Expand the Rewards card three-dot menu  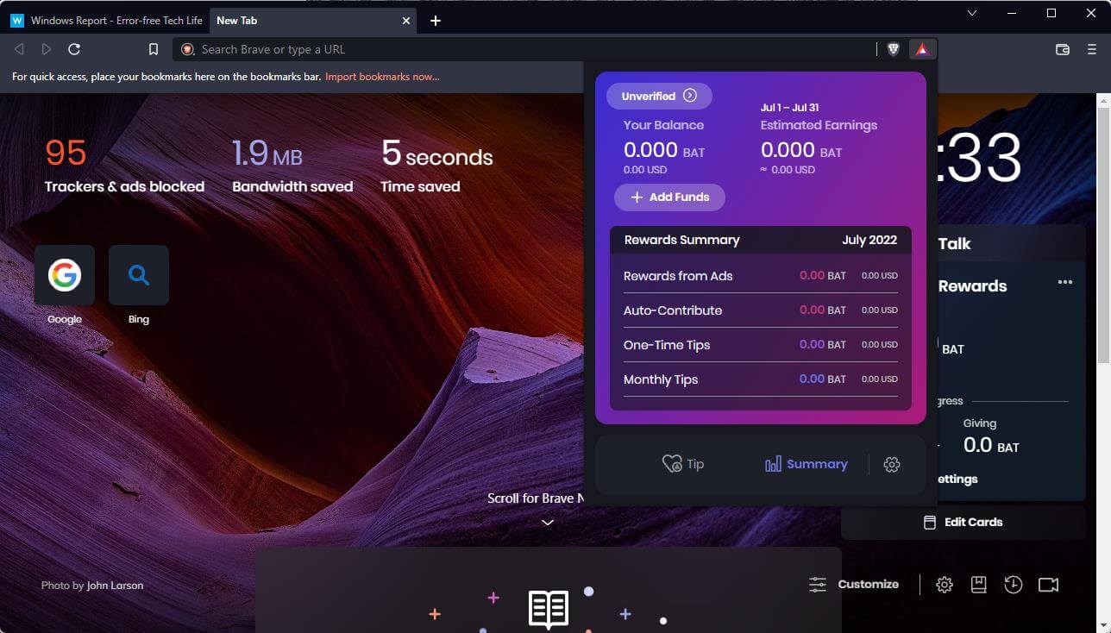click(x=1065, y=282)
